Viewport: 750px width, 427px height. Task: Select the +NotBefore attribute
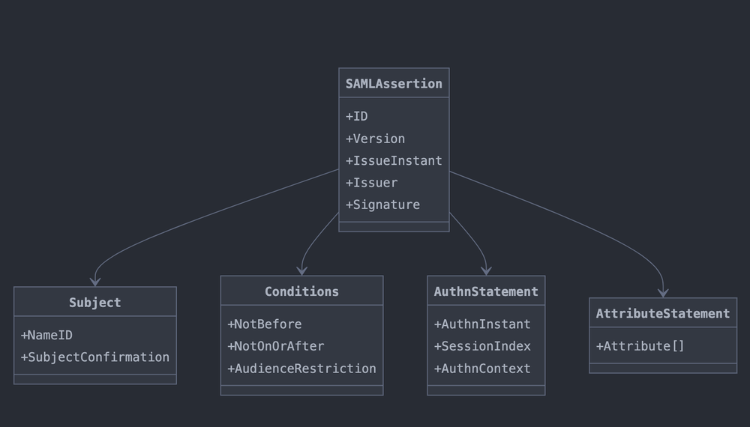click(x=265, y=324)
